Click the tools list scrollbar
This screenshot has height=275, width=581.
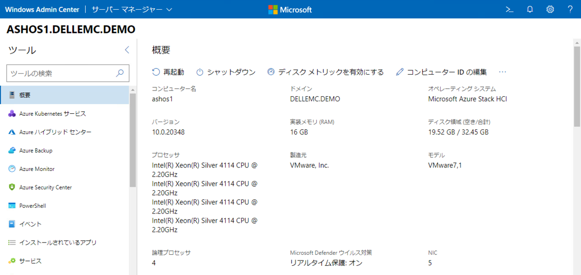133,140
